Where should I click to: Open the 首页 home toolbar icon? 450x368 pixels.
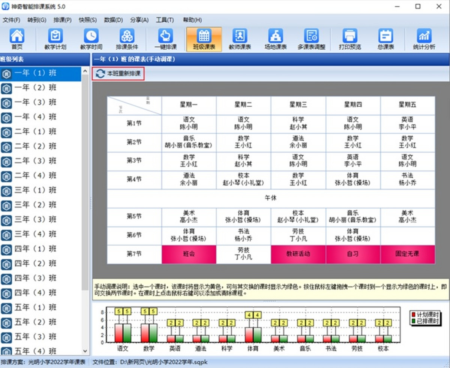tap(17, 39)
